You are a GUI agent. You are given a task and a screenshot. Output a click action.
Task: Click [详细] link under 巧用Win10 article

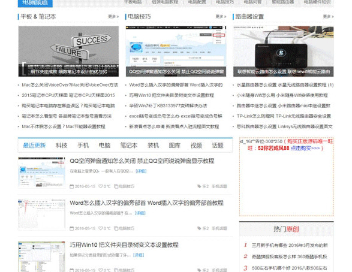[x=139, y=255]
